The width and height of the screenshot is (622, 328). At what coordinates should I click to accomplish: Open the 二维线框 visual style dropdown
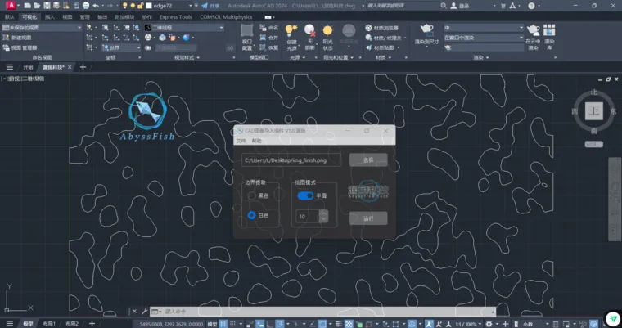[x=184, y=27]
